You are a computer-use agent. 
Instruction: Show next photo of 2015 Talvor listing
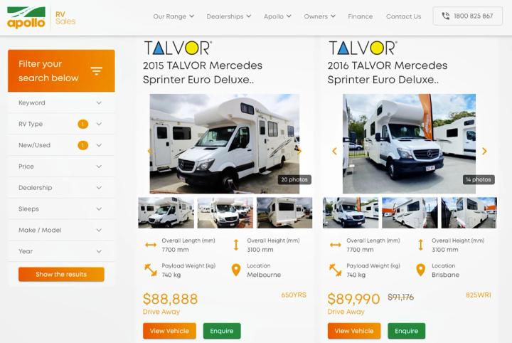[299, 151]
